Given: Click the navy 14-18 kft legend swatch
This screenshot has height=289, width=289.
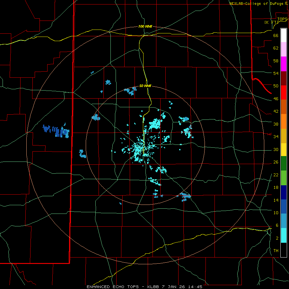Looking at the screenshot, I should click(284, 192).
